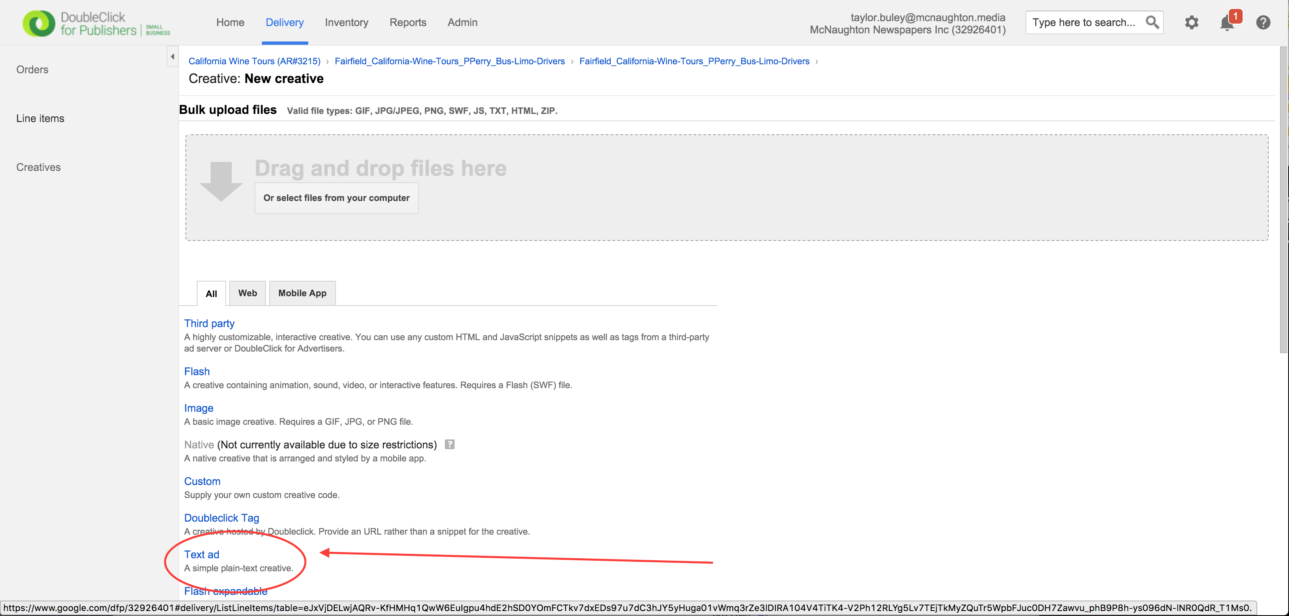
Task: Click the Native creative help icon
Action: (449, 444)
